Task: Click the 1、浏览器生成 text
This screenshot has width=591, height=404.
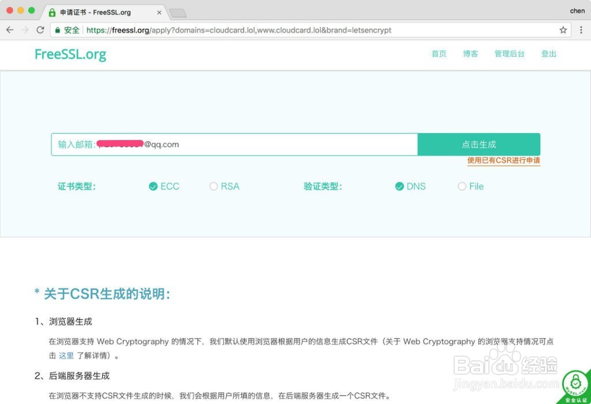Action: tap(63, 321)
